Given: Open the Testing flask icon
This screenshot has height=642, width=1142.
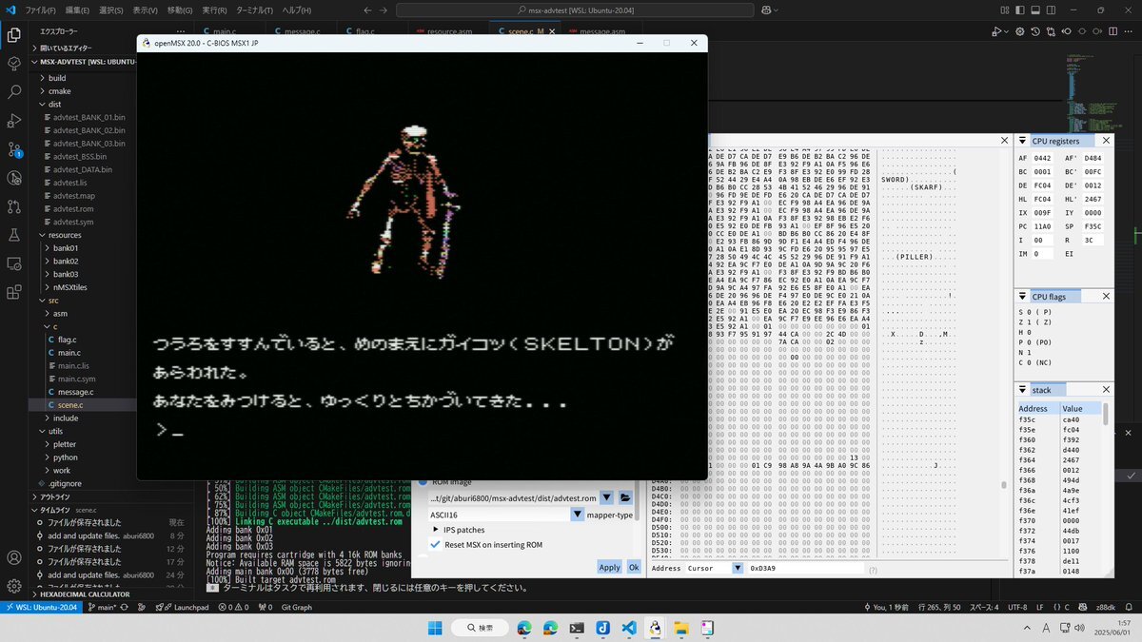Looking at the screenshot, I should pyautogui.click(x=14, y=235).
